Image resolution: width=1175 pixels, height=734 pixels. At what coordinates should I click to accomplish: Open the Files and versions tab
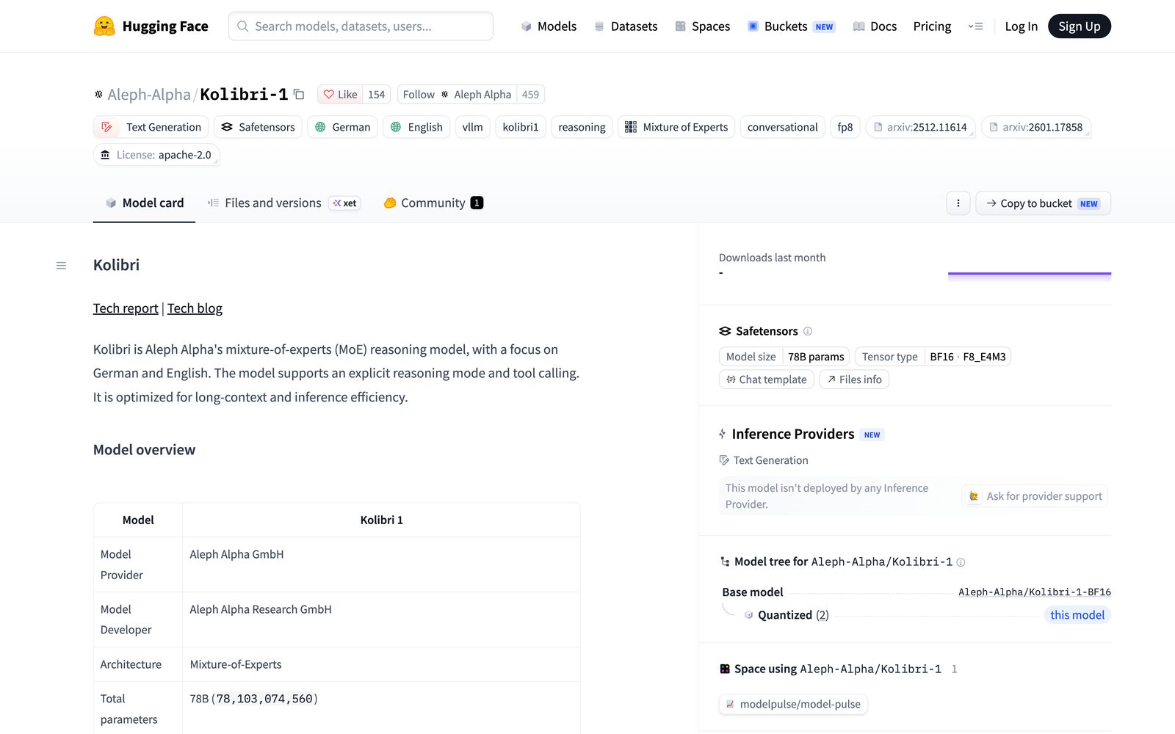[x=283, y=203]
